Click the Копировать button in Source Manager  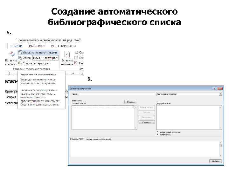coord(147,107)
